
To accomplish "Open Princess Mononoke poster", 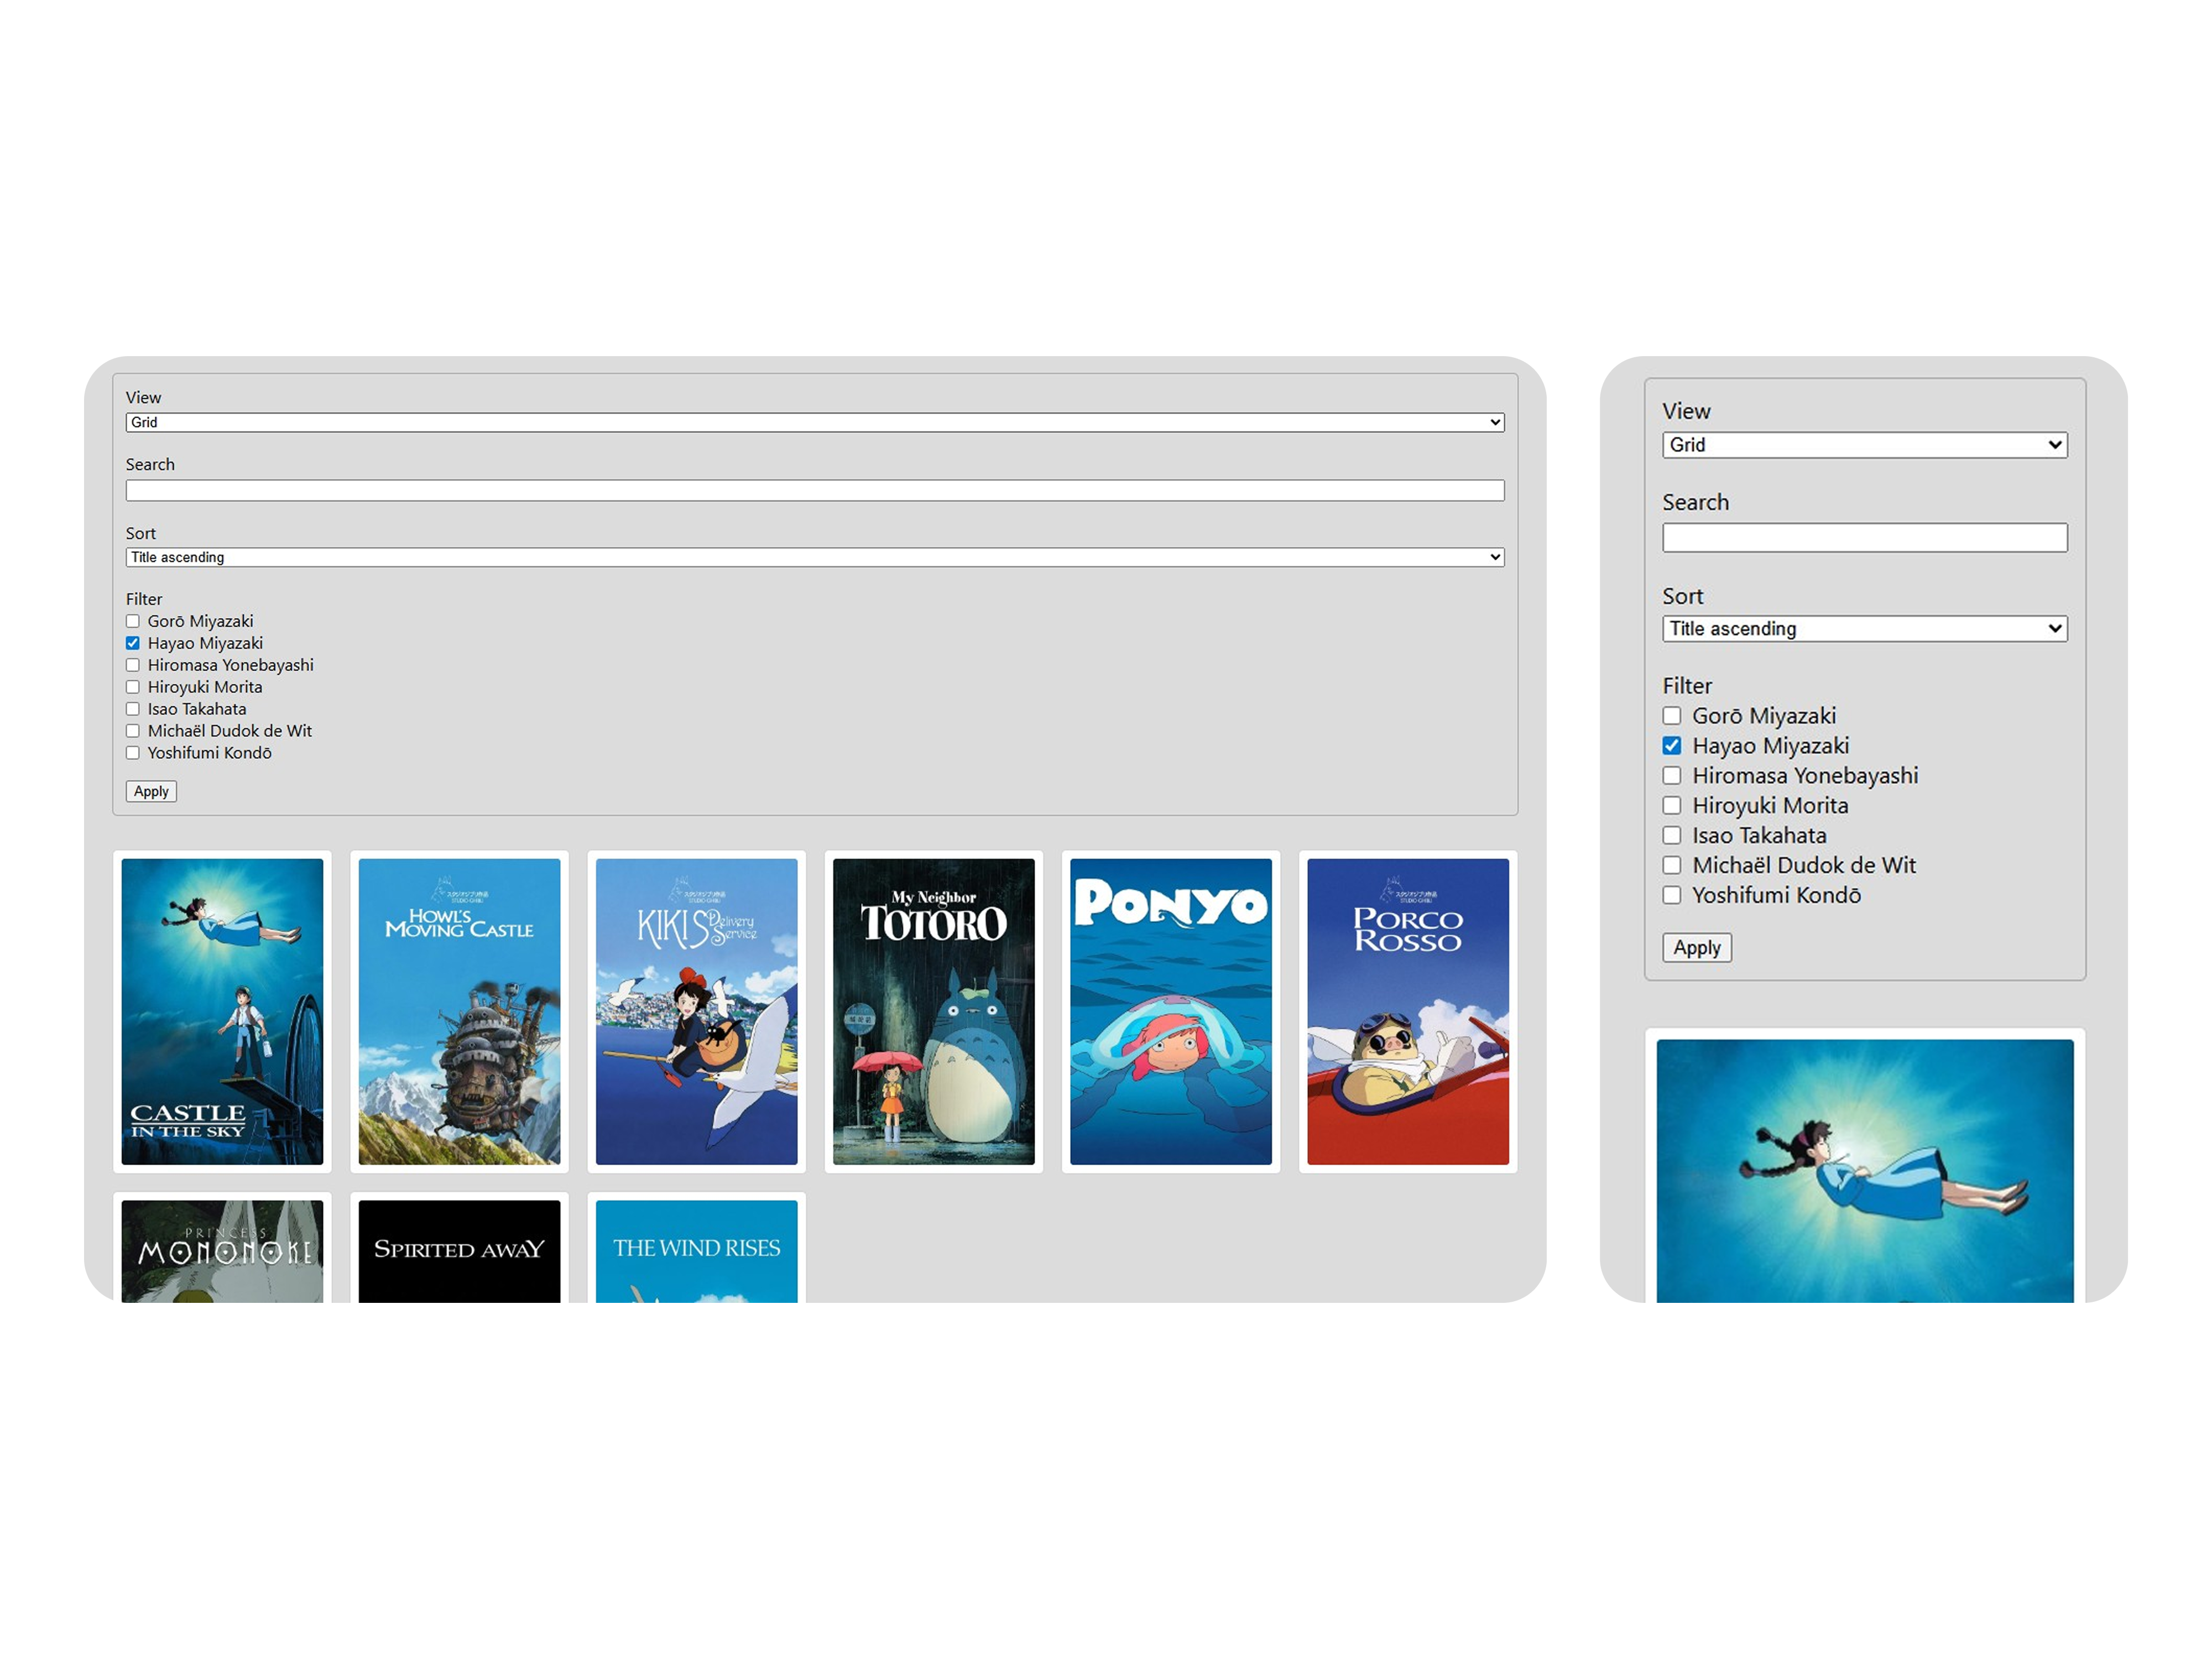I will [x=222, y=1251].
